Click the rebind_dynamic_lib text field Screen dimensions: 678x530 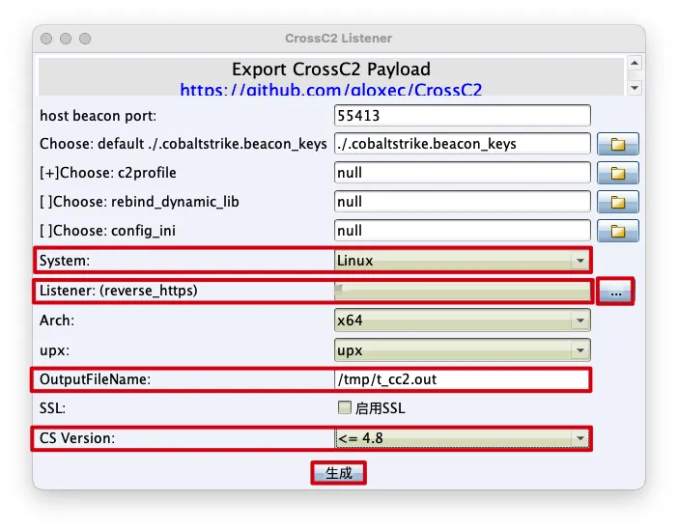(x=461, y=202)
